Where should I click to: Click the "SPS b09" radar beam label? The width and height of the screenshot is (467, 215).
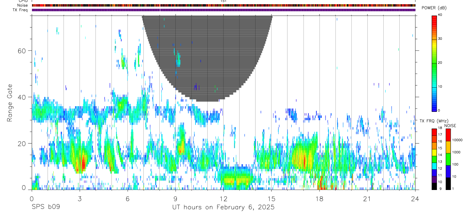45,207
